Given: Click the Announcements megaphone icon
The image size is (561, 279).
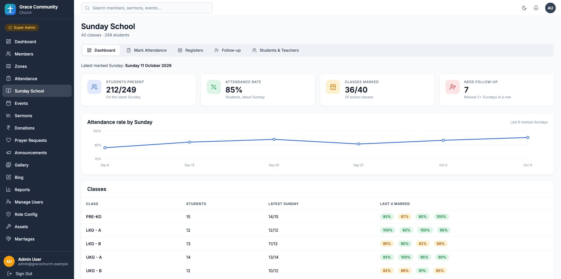Looking at the screenshot, I should click(9, 152).
